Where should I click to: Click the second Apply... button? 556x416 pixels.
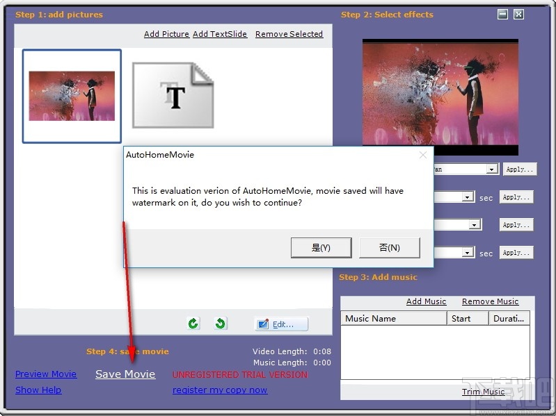(516, 197)
